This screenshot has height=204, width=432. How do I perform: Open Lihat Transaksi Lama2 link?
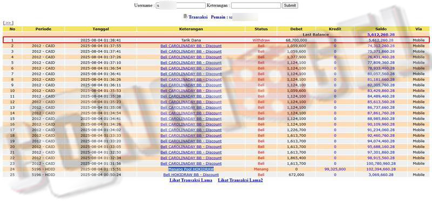[240, 180]
